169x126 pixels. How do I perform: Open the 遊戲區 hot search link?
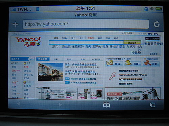66,46
